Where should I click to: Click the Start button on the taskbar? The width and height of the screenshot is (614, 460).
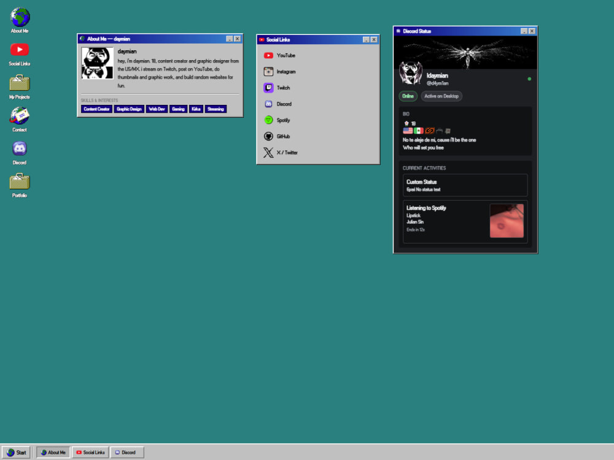tap(16, 453)
